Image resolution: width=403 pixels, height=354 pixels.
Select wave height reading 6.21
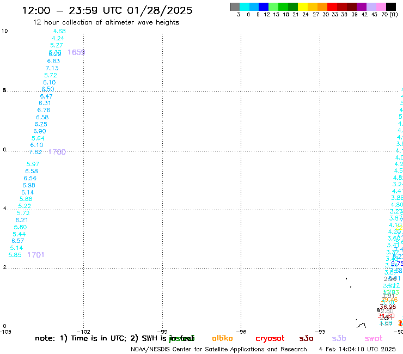pyautogui.click(x=22, y=220)
